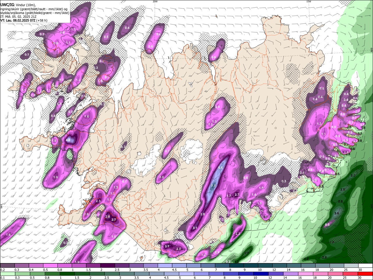Click the '0.2' label on the upper scale
Image resolution: width=373 pixels, height=280 pixels.
click(2, 270)
